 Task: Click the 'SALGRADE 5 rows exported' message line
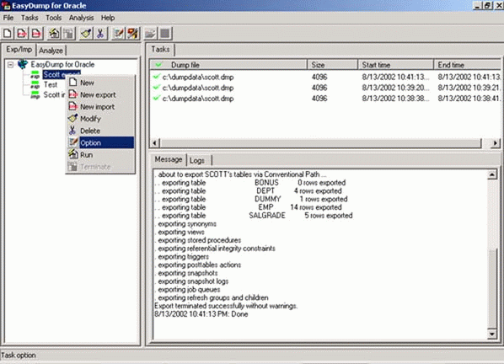[254, 216]
